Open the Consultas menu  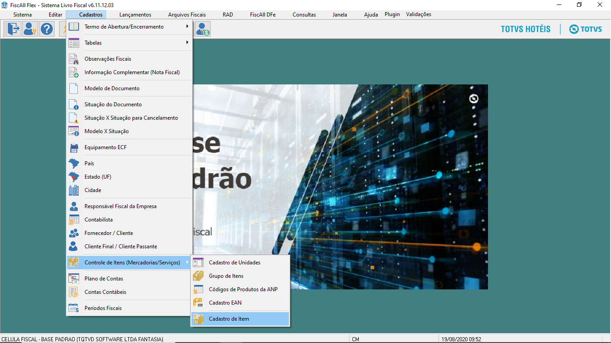click(304, 15)
